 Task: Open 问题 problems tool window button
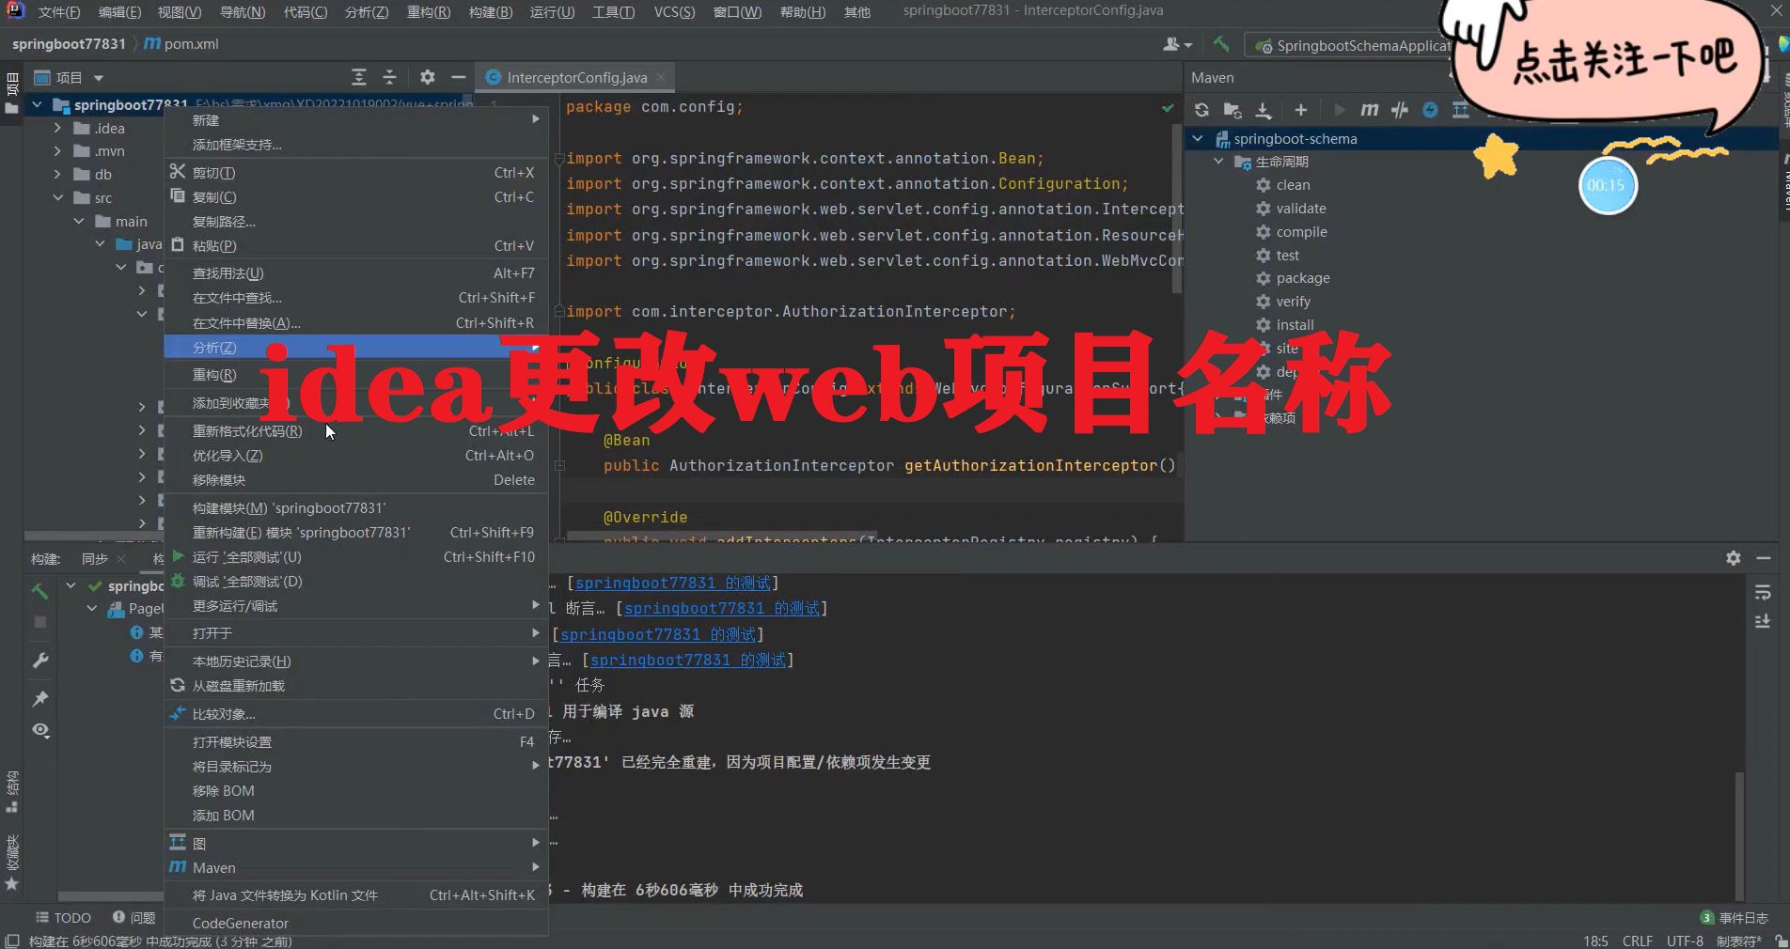(x=133, y=917)
